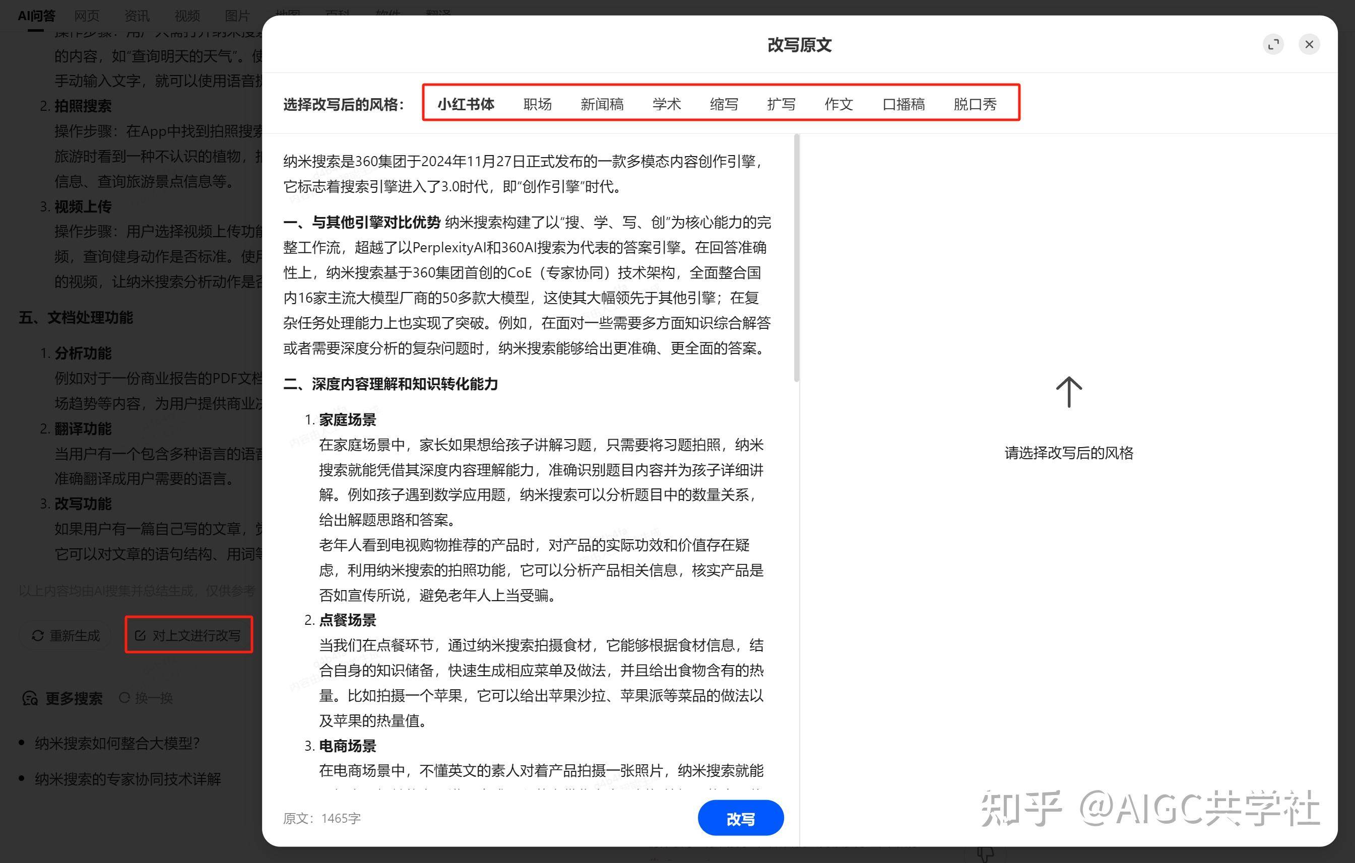Pick the 新闻稿 rewrite style

[602, 104]
